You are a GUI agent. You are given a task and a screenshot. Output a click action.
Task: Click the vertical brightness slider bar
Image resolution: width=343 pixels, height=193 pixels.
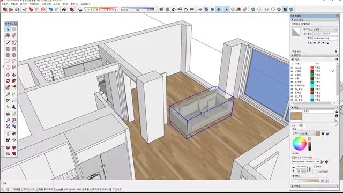[310, 144]
